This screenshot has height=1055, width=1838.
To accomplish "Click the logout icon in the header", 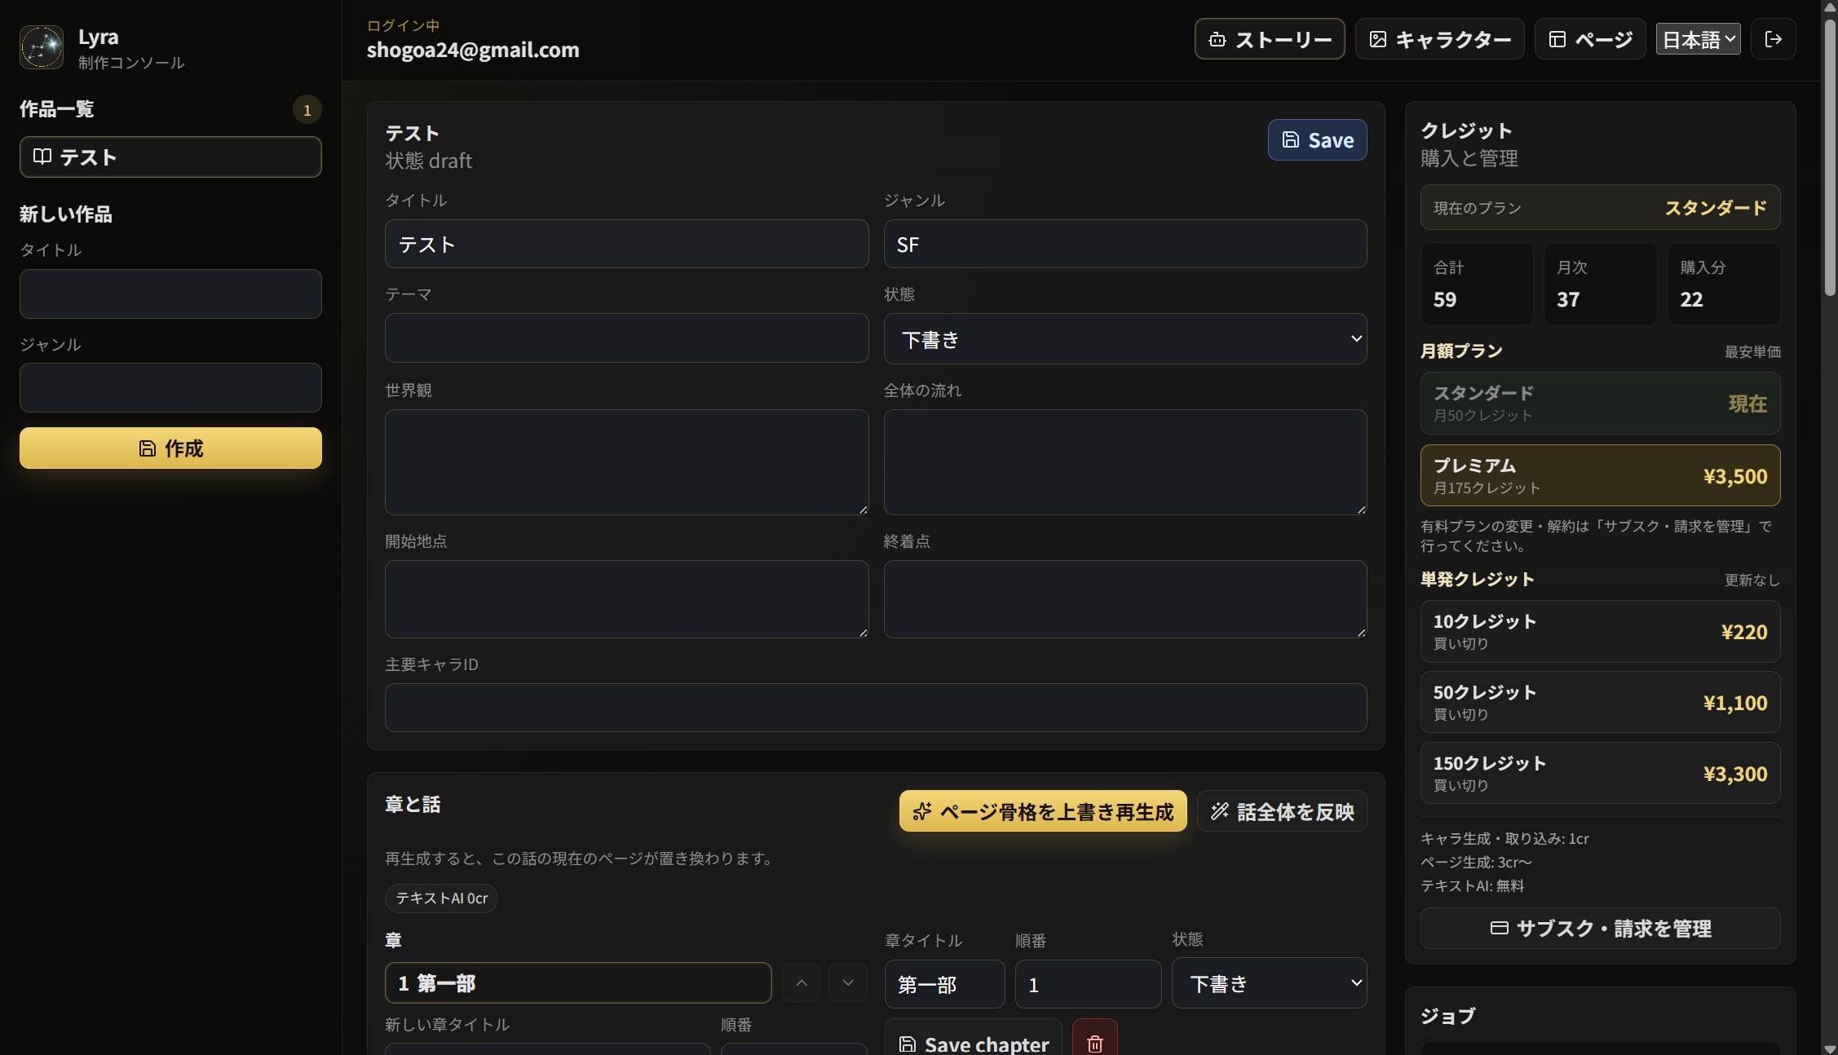I will point(1773,39).
